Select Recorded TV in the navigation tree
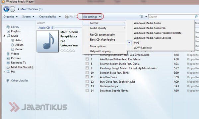Image resolution: width=199 pixels, height=119 pixels. tap(19, 63)
